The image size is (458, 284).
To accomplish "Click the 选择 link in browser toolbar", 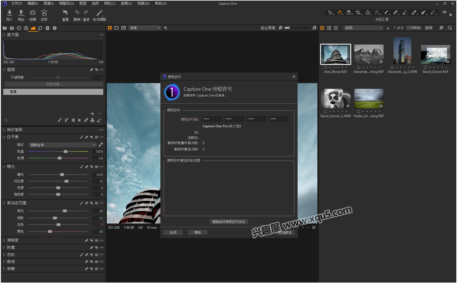I will pyautogui.click(x=429, y=28).
